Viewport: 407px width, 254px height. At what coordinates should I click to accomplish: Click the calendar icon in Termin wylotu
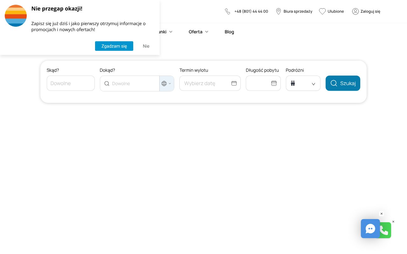(x=234, y=83)
